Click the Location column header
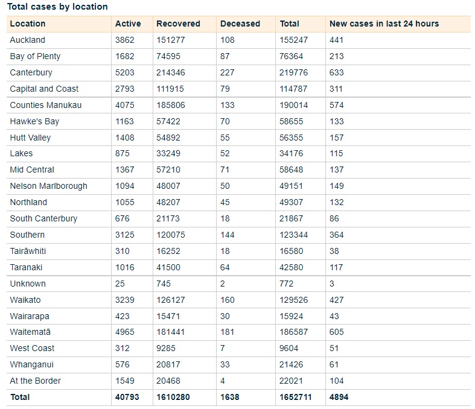This screenshot has height=409, width=475. pyautogui.click(x=28, y=24)
